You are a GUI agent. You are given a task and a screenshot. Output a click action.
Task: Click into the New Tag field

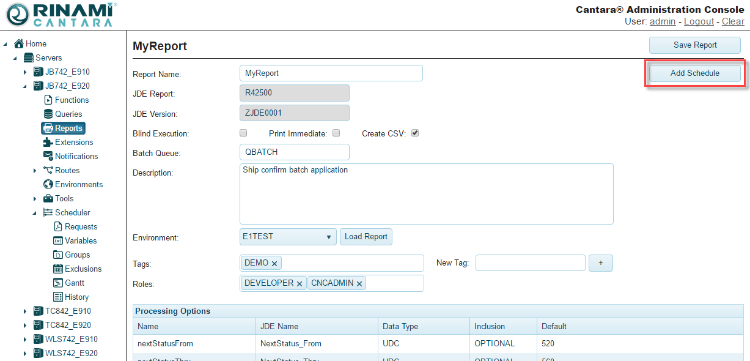tap(530, 262)
